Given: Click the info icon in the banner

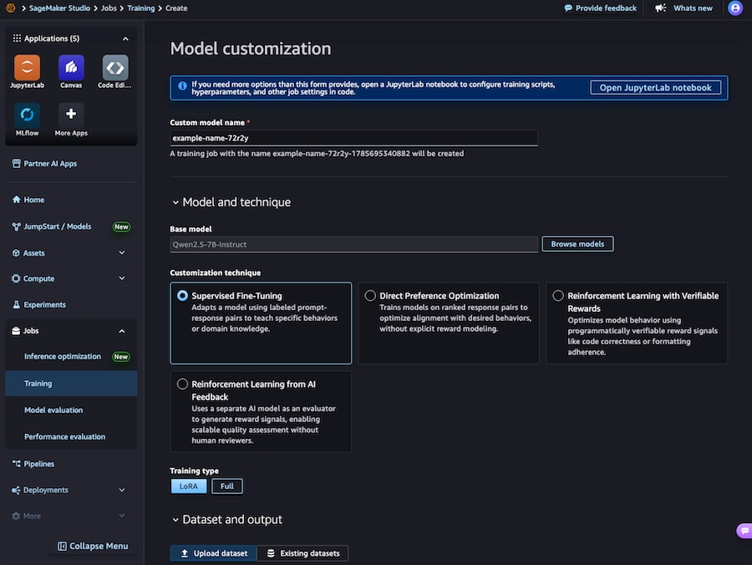Looking at the screenshot, I should pyautogui.click(x=182, y=86).
